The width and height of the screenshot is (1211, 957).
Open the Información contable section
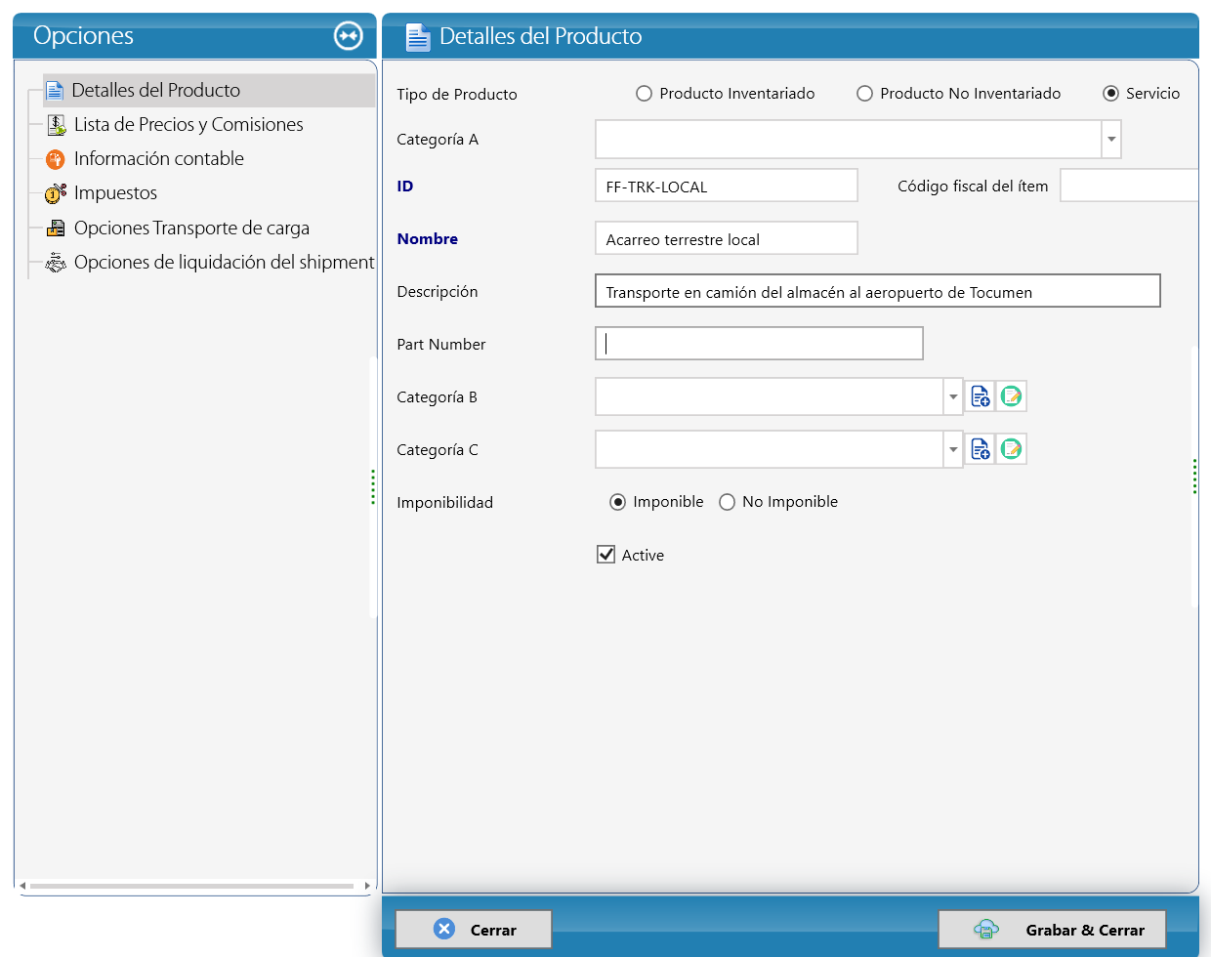pos(159,159)
